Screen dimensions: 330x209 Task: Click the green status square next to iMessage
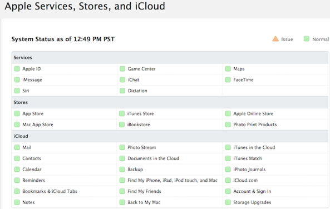point(17,79)
